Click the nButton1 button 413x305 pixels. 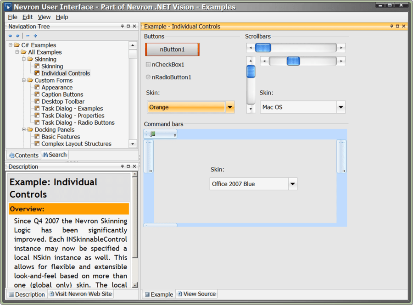click(172, 50)
